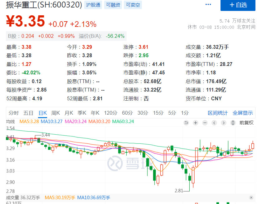Switch to the 5分 chart tab
The image size is (257, 204).
pos(172,113)
